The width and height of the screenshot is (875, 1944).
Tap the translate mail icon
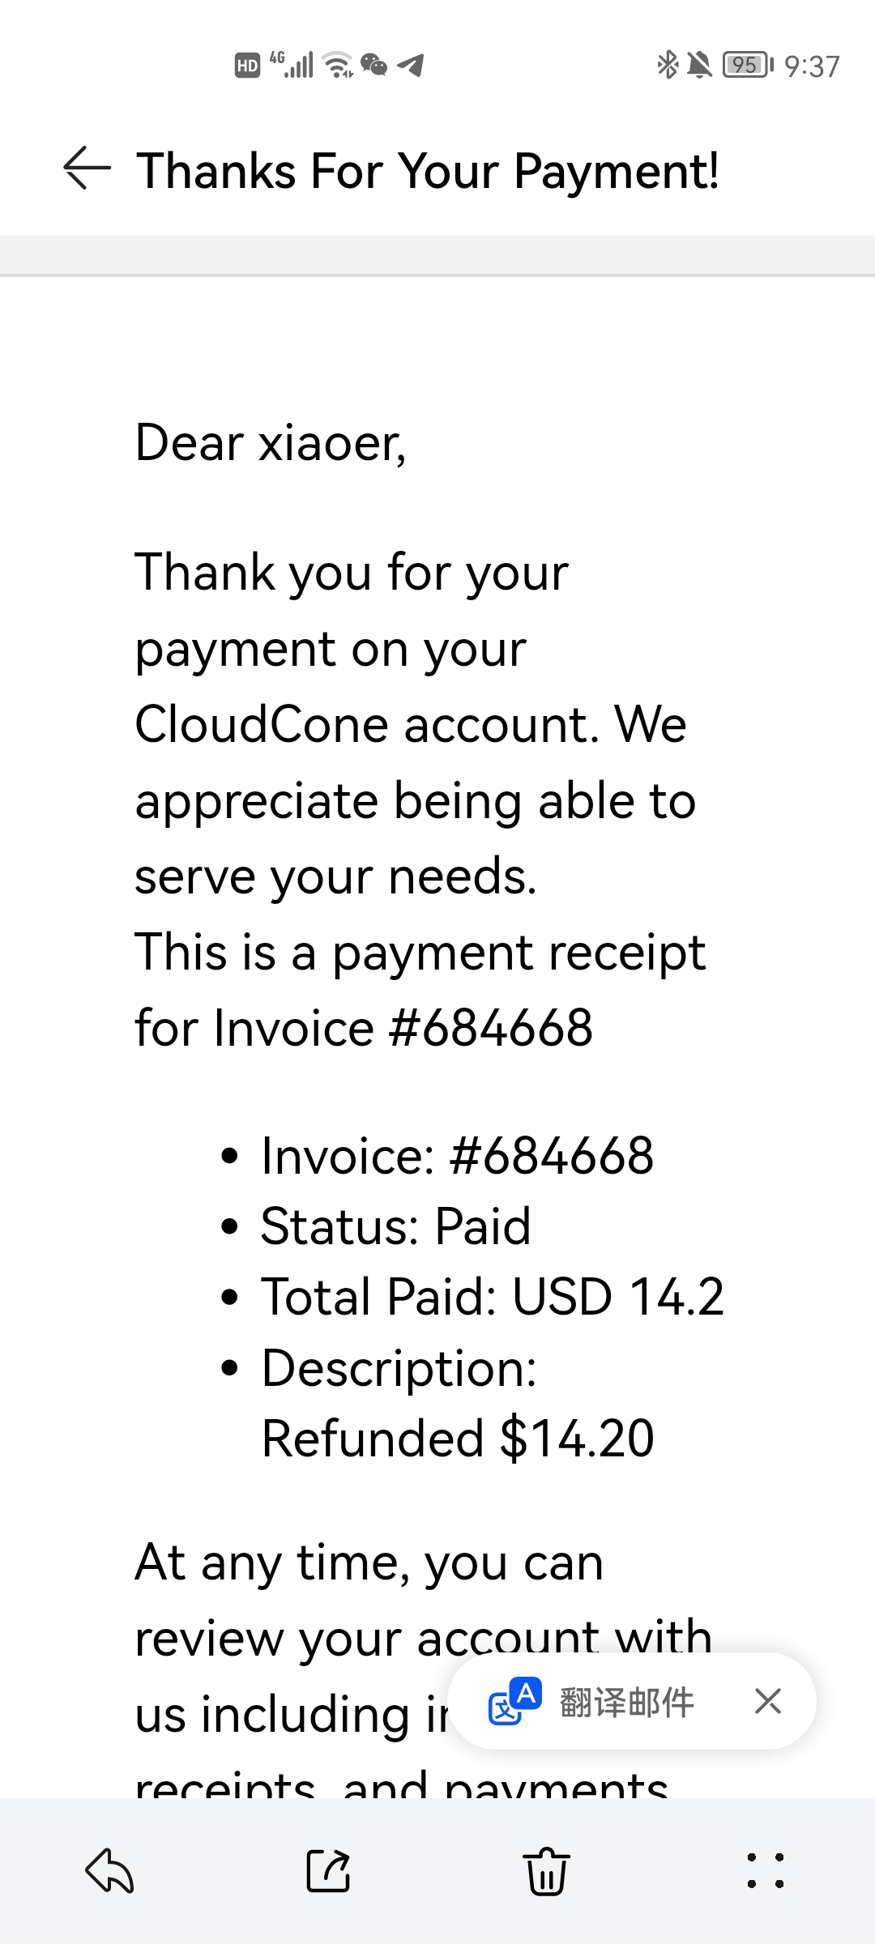click(514, 1701)
